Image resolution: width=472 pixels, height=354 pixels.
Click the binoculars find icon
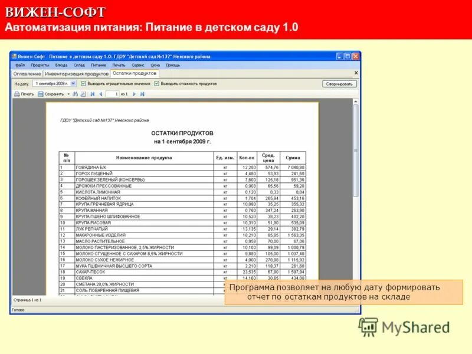point(76,94)
